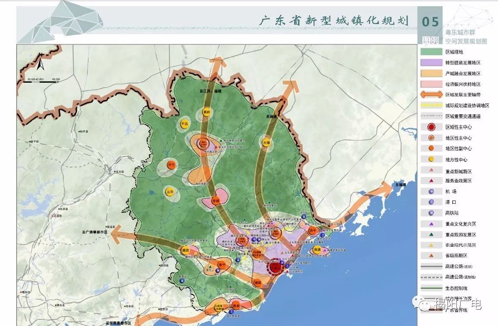Click the 龙川县 map label
This screenshot has width=498, height=326.
click(x=119, y=172)
